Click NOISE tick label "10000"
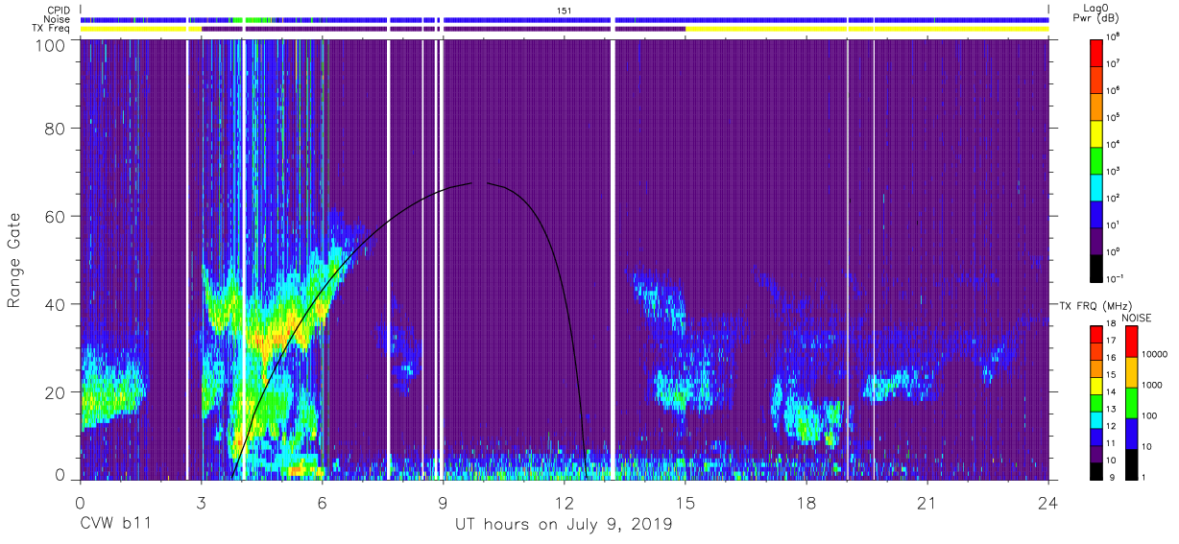 1153,354
